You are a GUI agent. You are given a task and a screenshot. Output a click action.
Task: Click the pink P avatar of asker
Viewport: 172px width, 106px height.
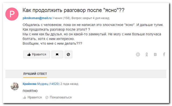click(12, 14)
